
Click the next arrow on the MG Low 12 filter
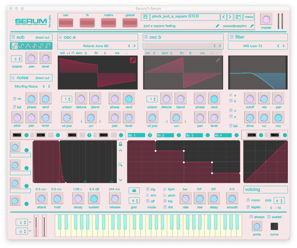coord(283,46)
